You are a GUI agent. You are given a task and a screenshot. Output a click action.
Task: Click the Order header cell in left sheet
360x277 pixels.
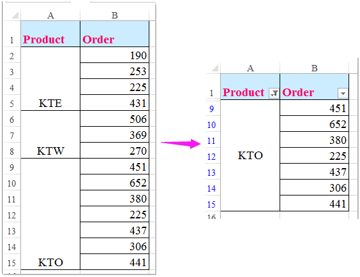[114, 34]
